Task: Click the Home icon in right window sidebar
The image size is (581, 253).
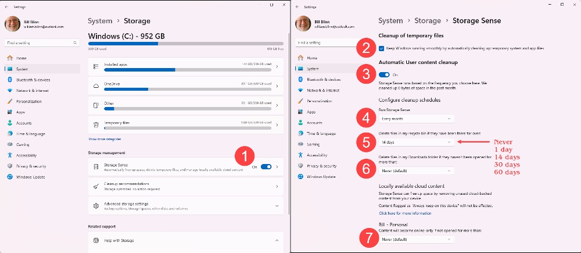Action: click(x=300, y=58)
